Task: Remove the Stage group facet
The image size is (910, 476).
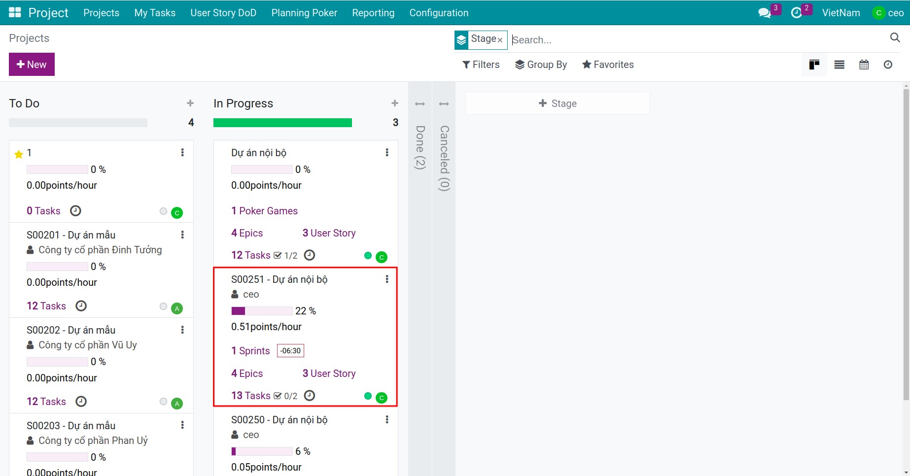Action: [x=500, y=40]
